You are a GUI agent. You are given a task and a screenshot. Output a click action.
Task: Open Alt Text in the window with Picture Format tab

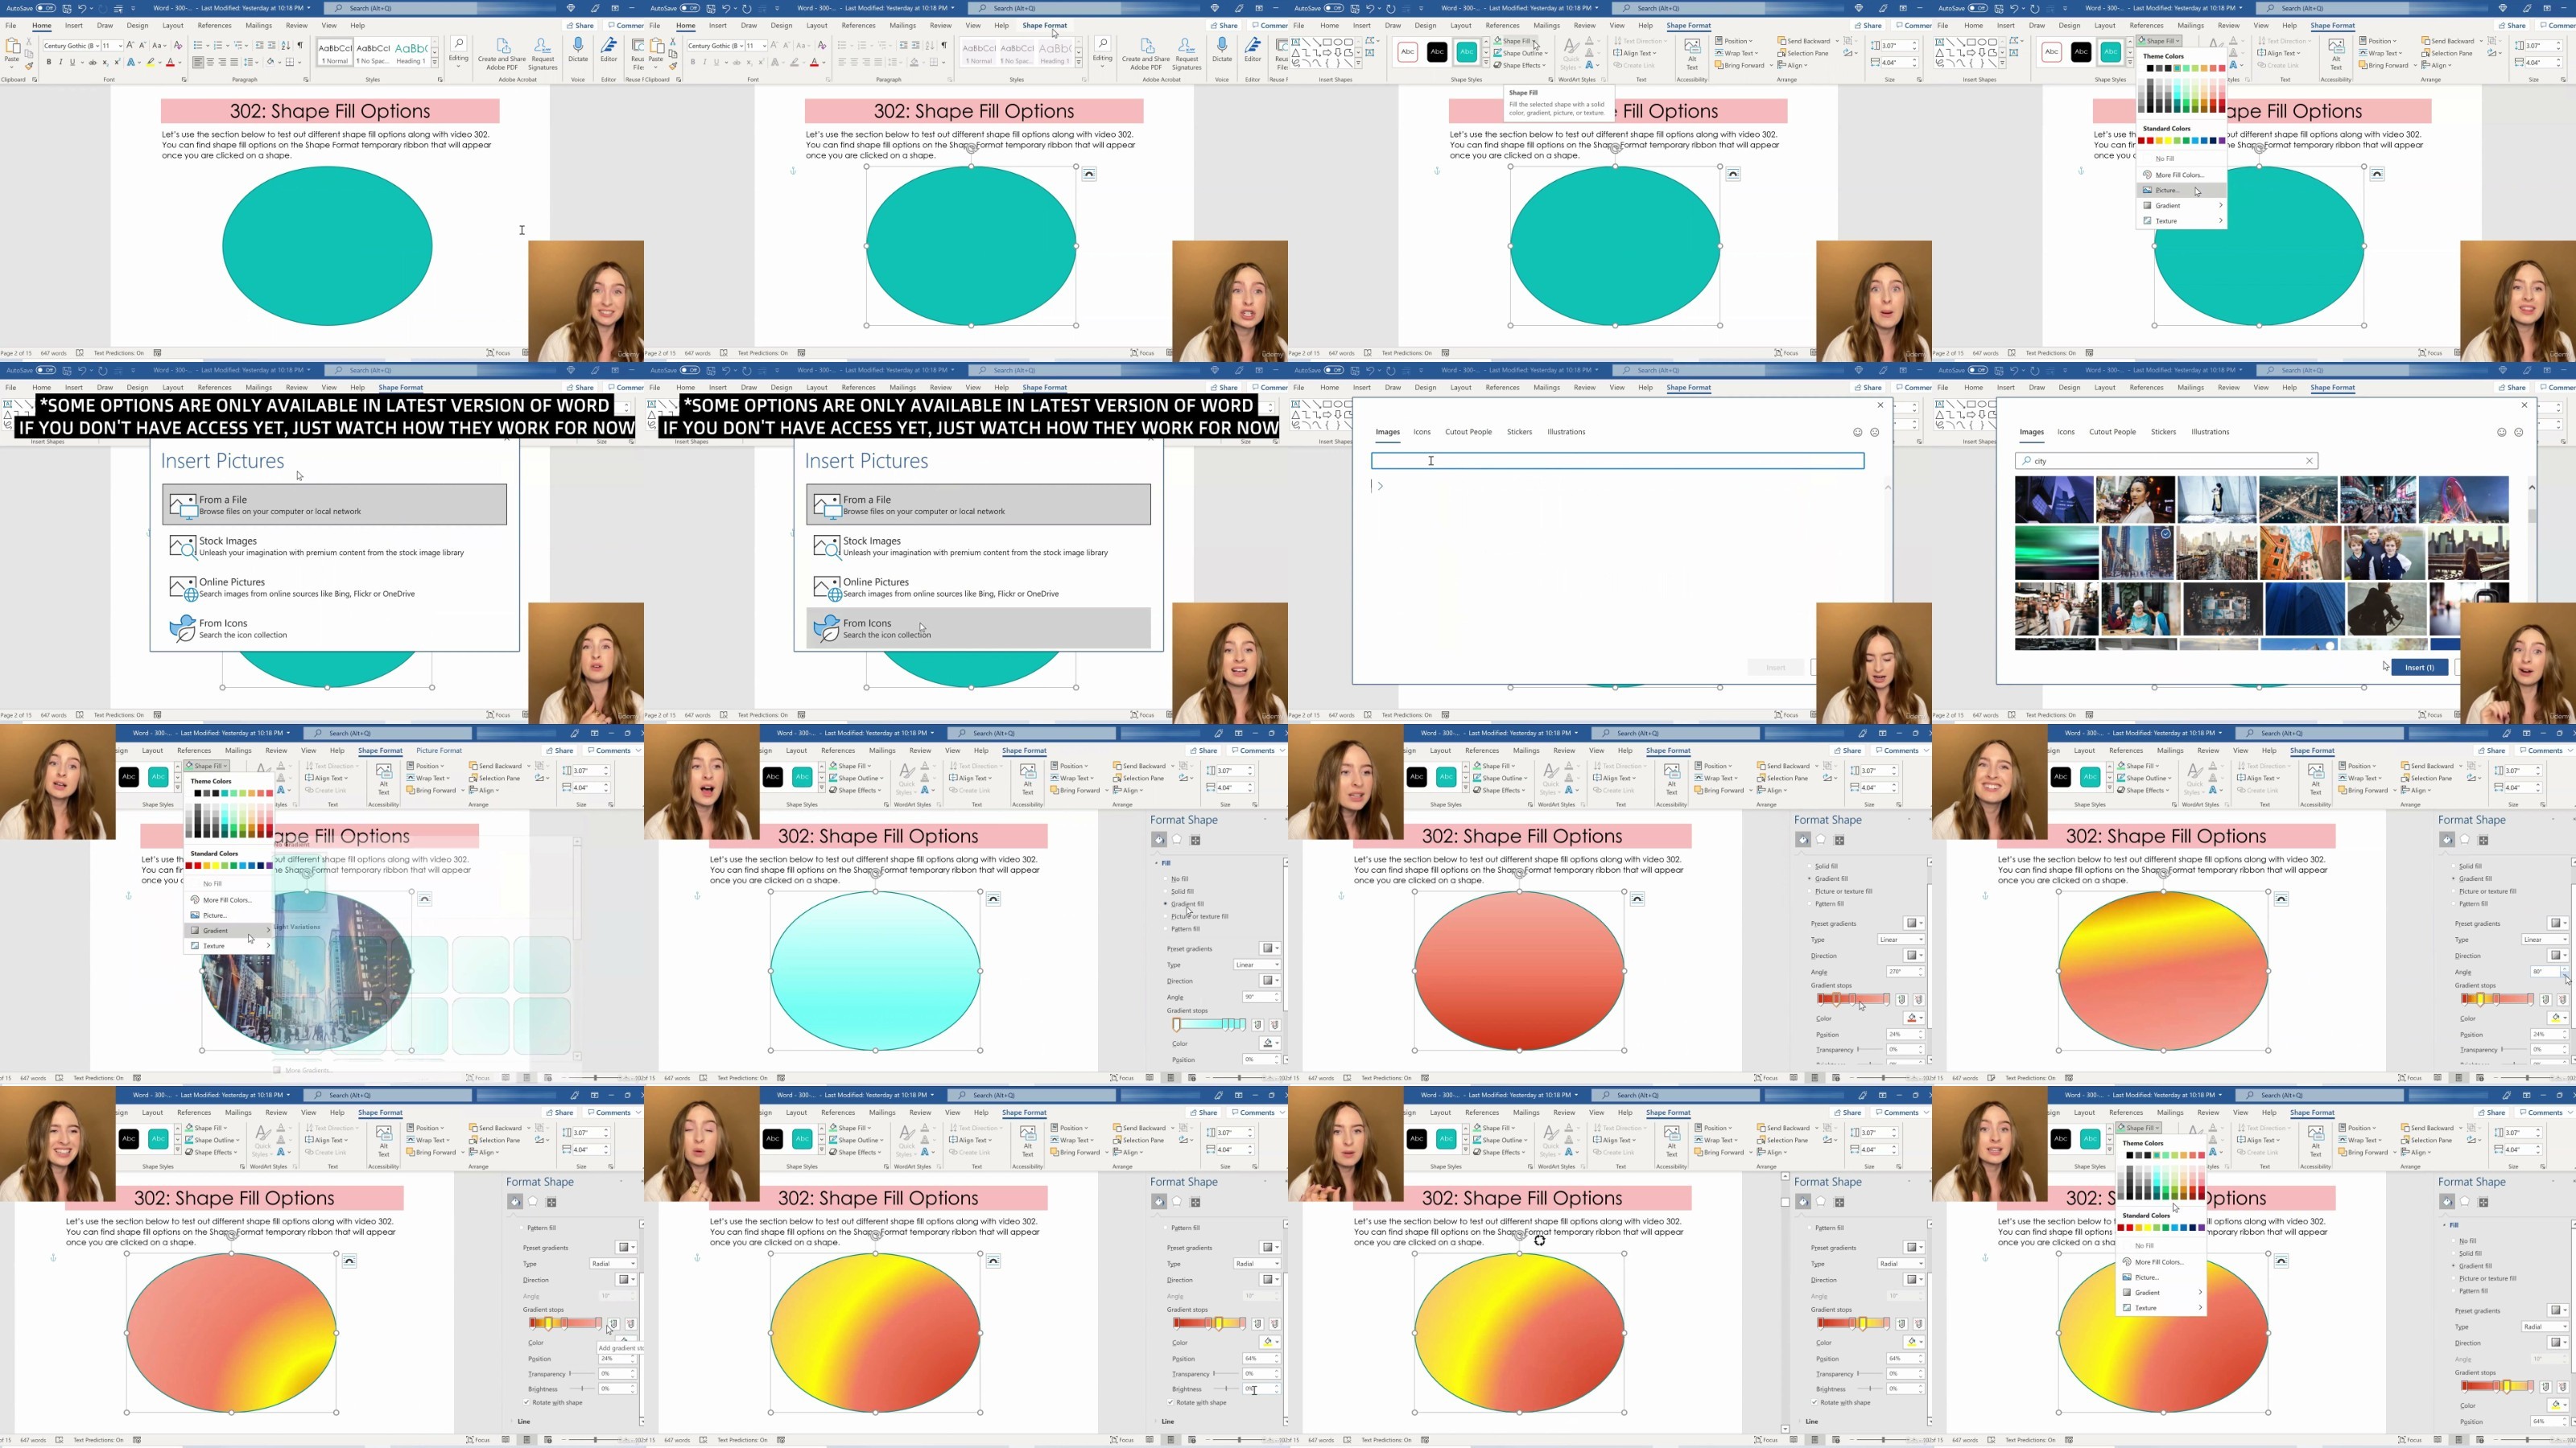[383, 775]
